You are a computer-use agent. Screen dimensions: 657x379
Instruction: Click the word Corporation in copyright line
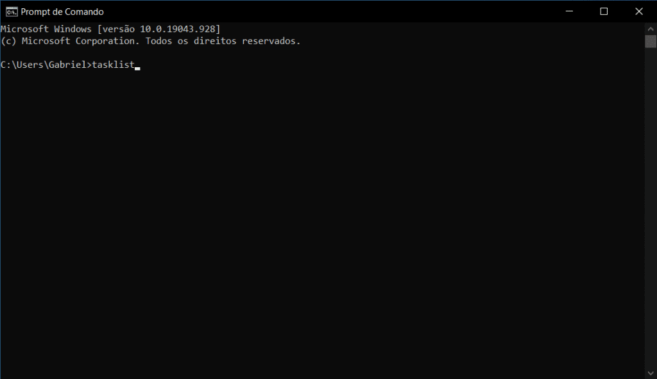tap(107, 41)
